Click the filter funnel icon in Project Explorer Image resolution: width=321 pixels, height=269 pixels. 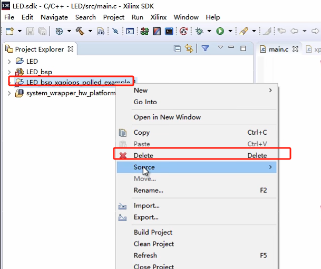coord(206,48)
